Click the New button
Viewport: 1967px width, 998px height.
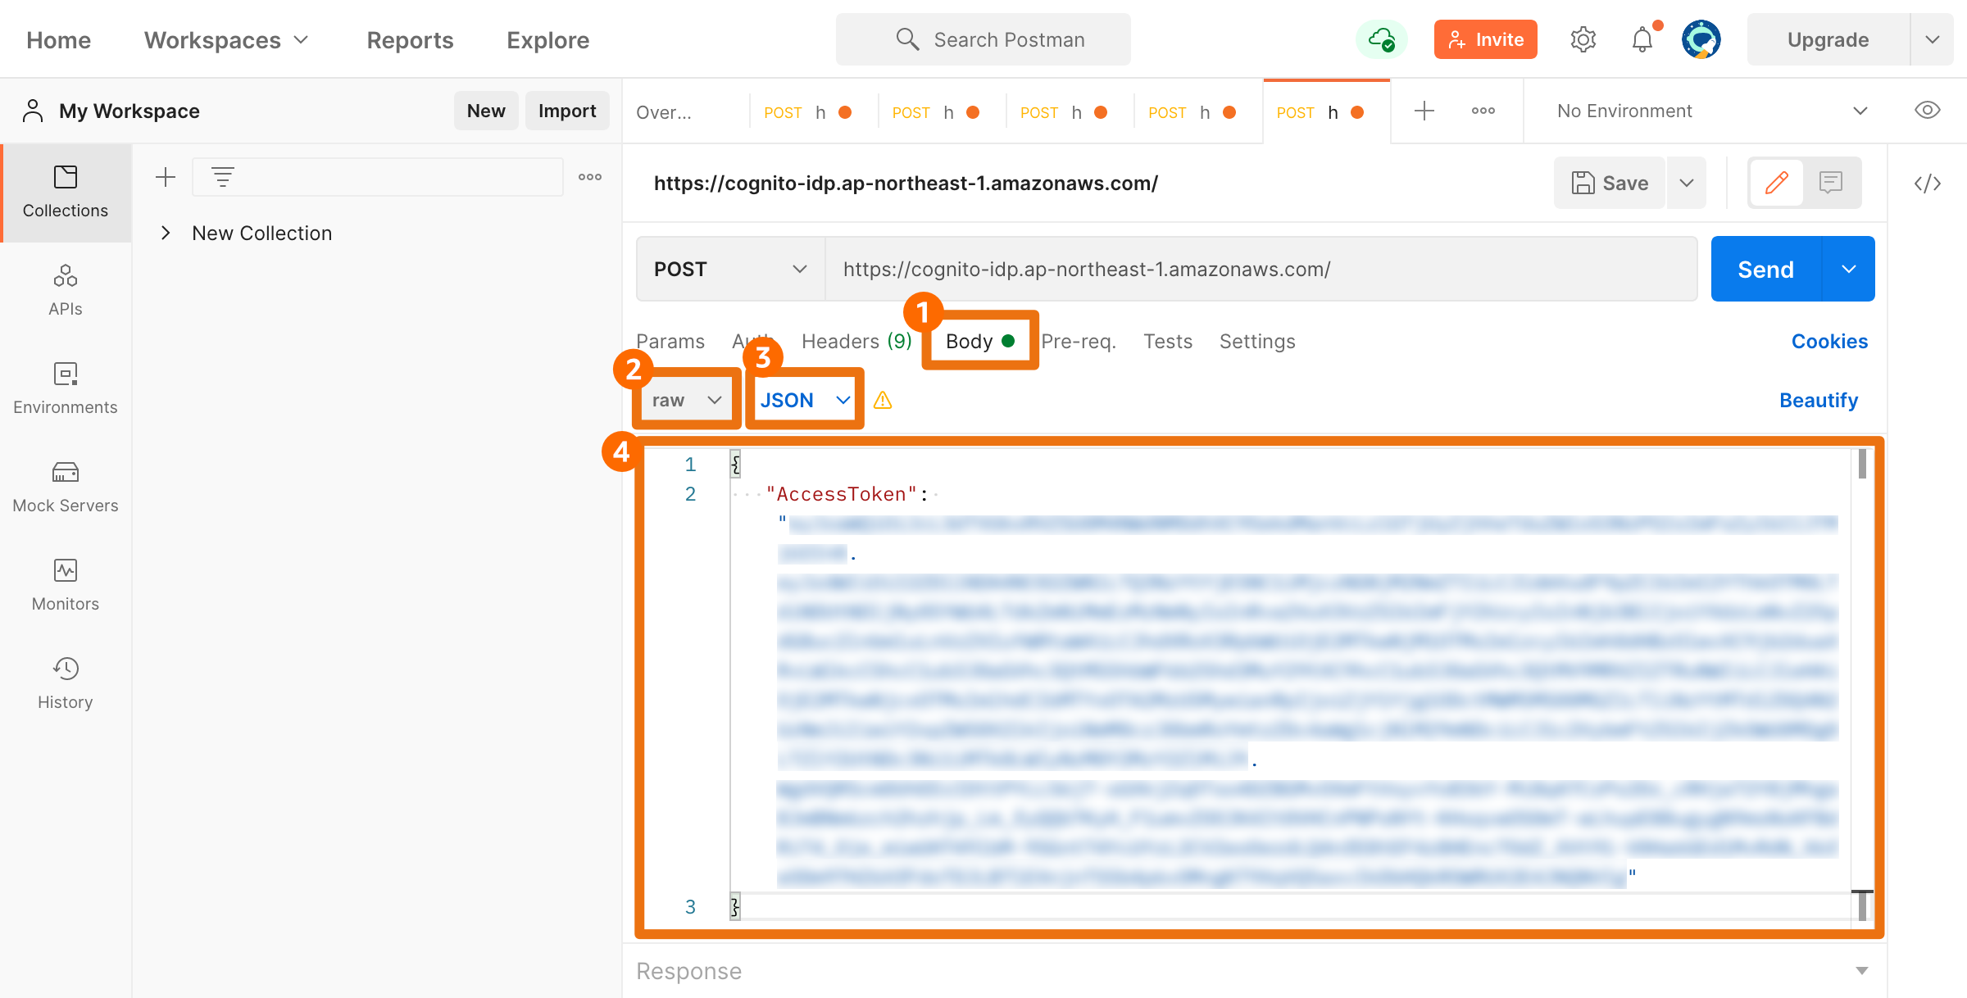click(x=486, y=111)
